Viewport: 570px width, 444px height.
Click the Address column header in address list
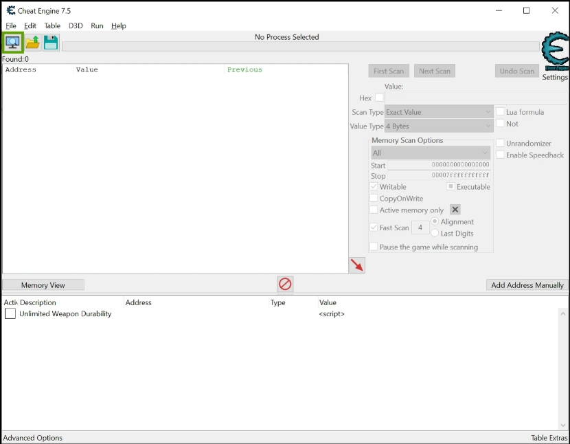point(196,302)
